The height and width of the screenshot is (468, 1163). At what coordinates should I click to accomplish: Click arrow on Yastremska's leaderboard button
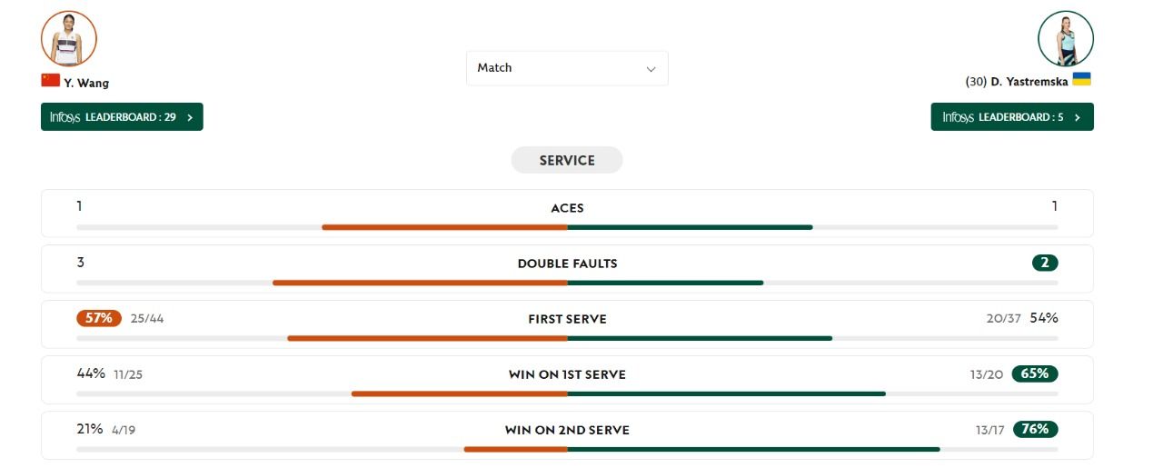click(x=1077, y=117)
